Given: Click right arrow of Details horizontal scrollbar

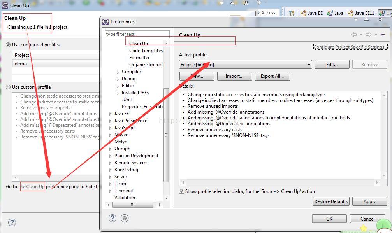Looking at the screenshot, I should pos(377,182).
